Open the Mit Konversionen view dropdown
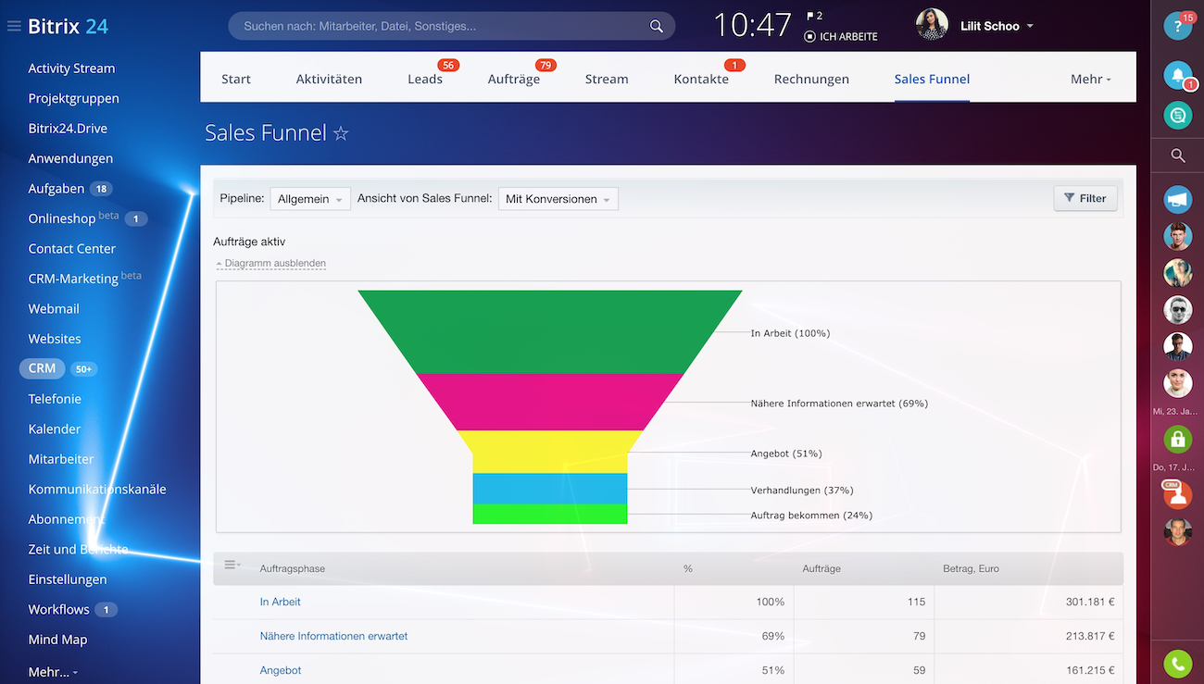 tap(558, 199)
